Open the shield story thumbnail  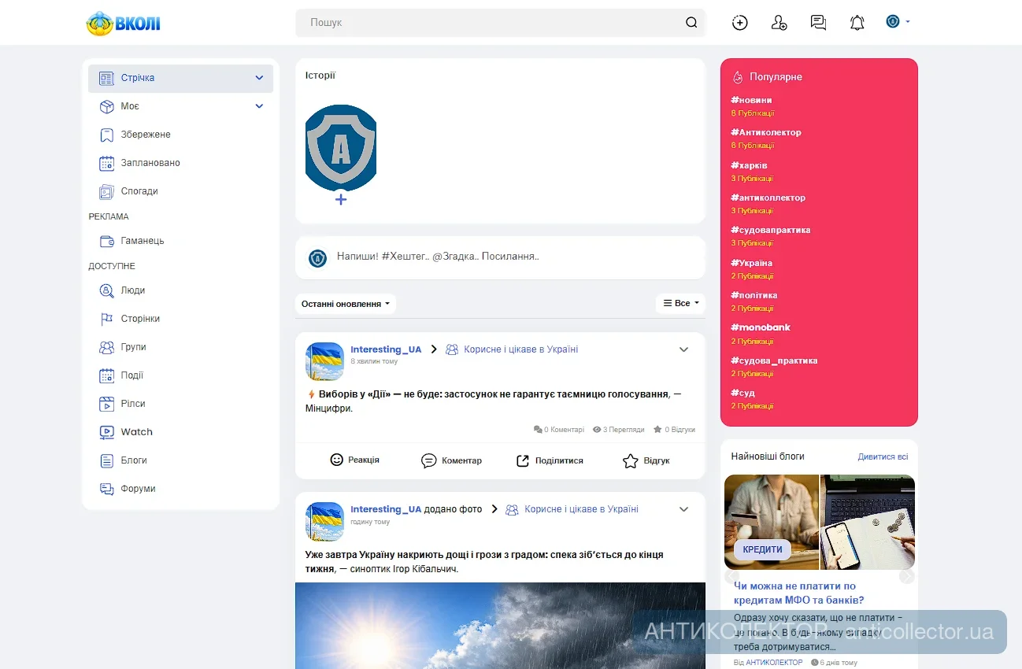[x=341, y=147]
